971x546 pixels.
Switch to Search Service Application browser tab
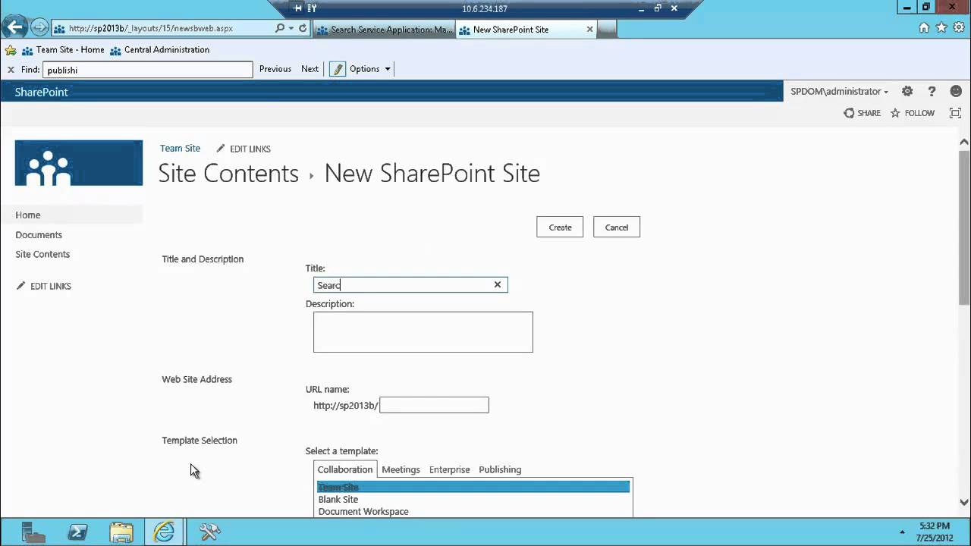pos(383,30)
